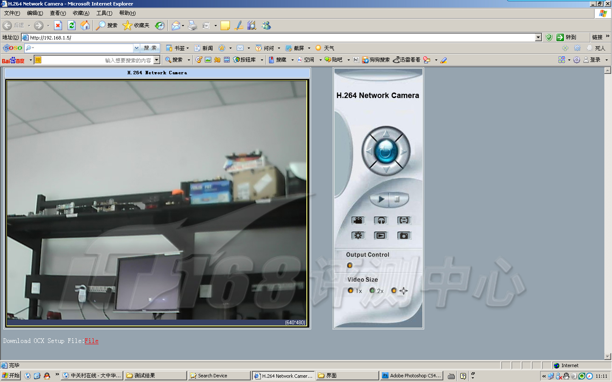612x382 pixels.
Task: Select the full-screen video size option
Action: [394, 291]
